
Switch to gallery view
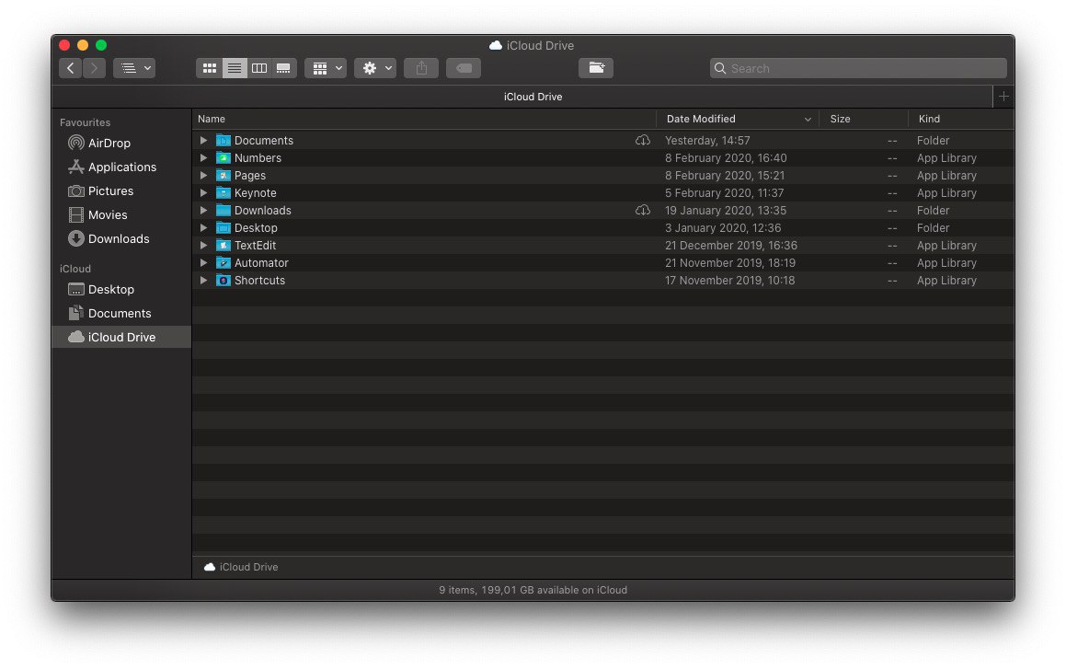point(283,68)
